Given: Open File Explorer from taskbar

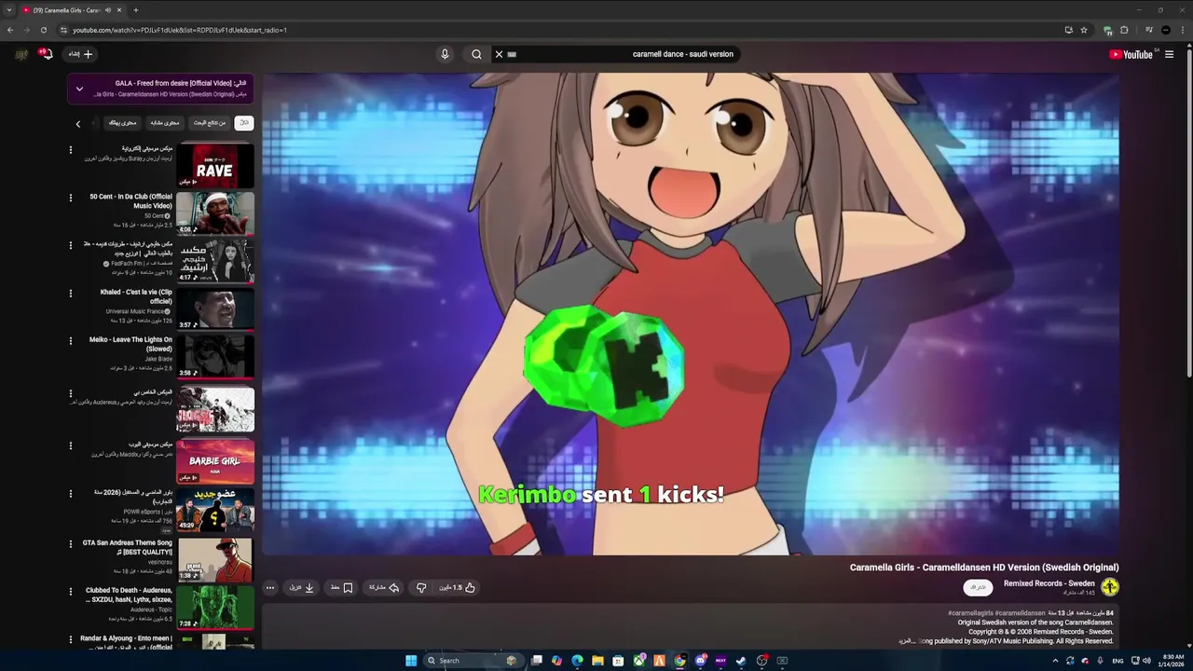Looking at the screenshot, I should (597, 661).
